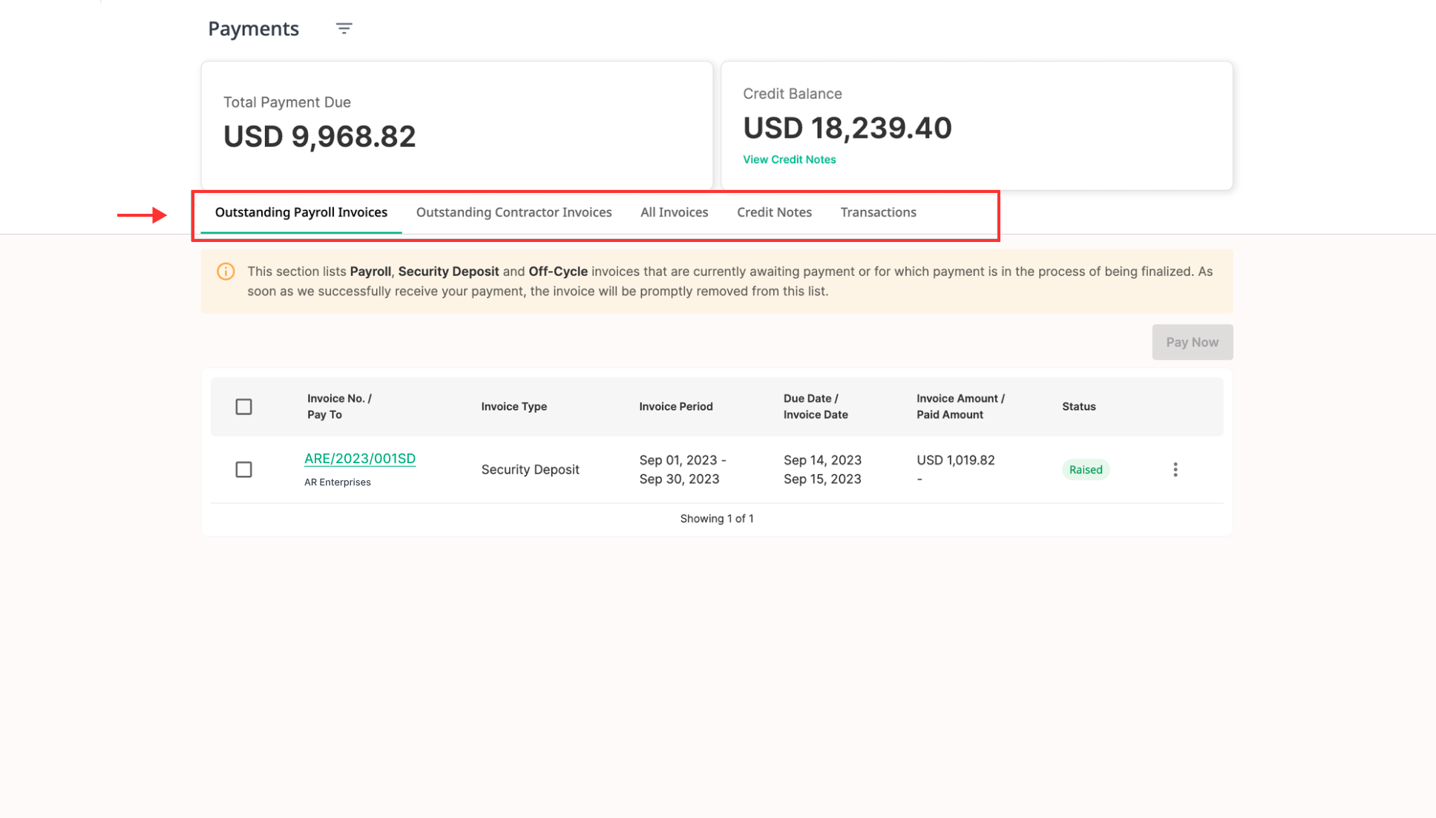Open the three-dot menu for ARE/2023/001SD
The image size is (1436, 818).
[1175, 469]
